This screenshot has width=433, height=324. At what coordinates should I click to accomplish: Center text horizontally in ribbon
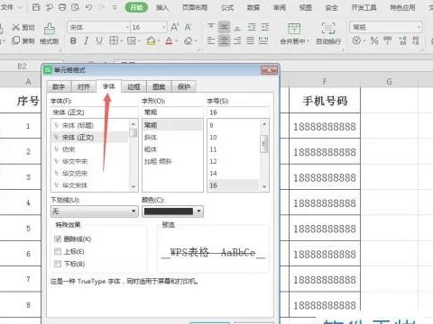click(x=224, y=40)
